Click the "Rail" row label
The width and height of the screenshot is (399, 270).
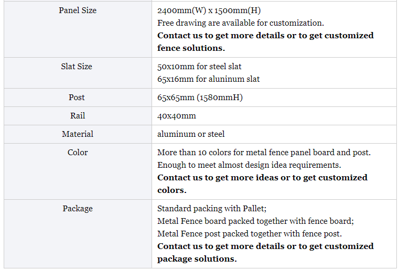(x=78, y=116)
